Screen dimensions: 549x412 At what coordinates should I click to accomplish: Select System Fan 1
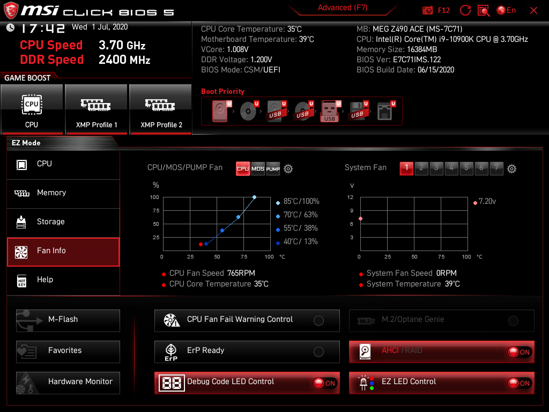point(406,168)
